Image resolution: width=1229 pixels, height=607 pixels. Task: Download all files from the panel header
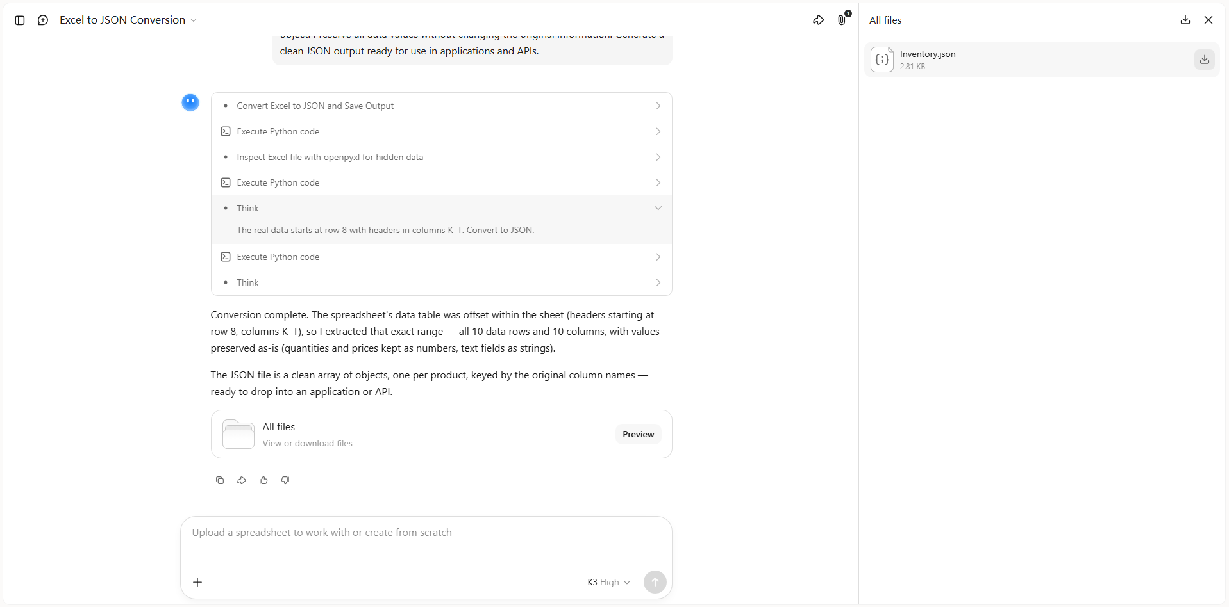(x=1185, y=20)
